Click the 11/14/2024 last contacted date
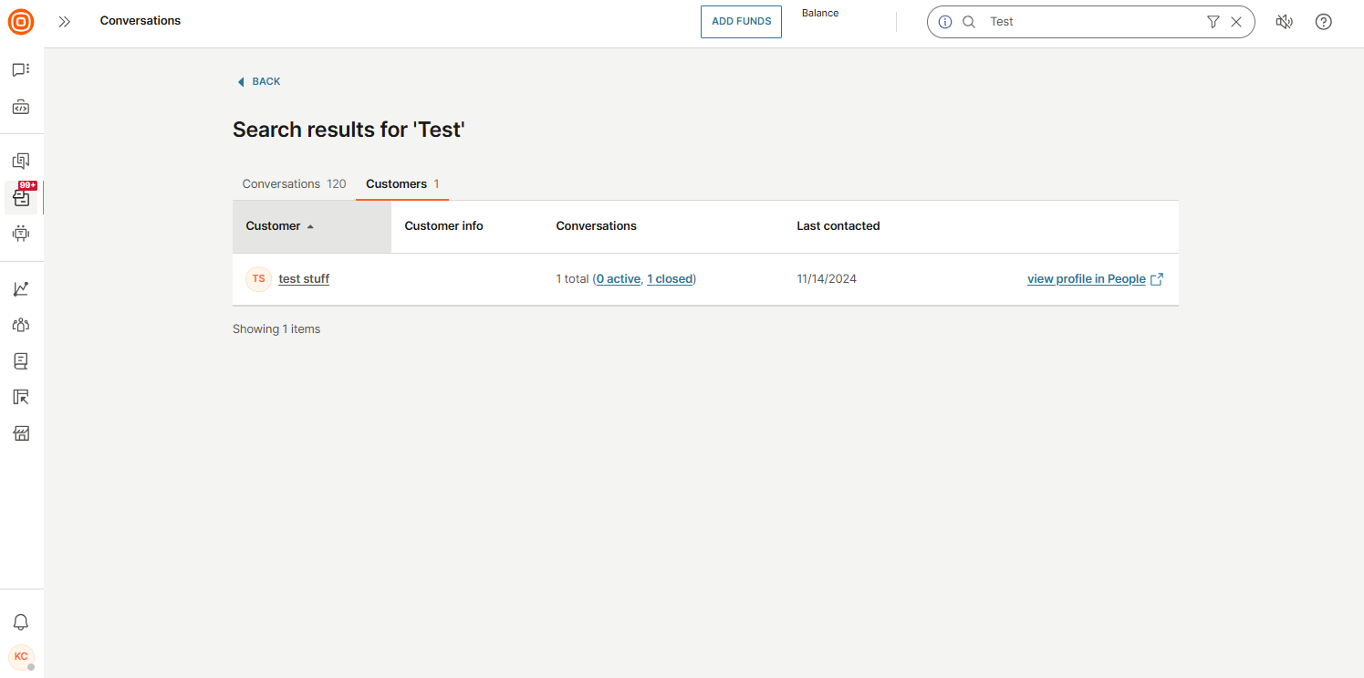Image resolution: width=1364 pixels, height=678 pixels. point(827,279)
